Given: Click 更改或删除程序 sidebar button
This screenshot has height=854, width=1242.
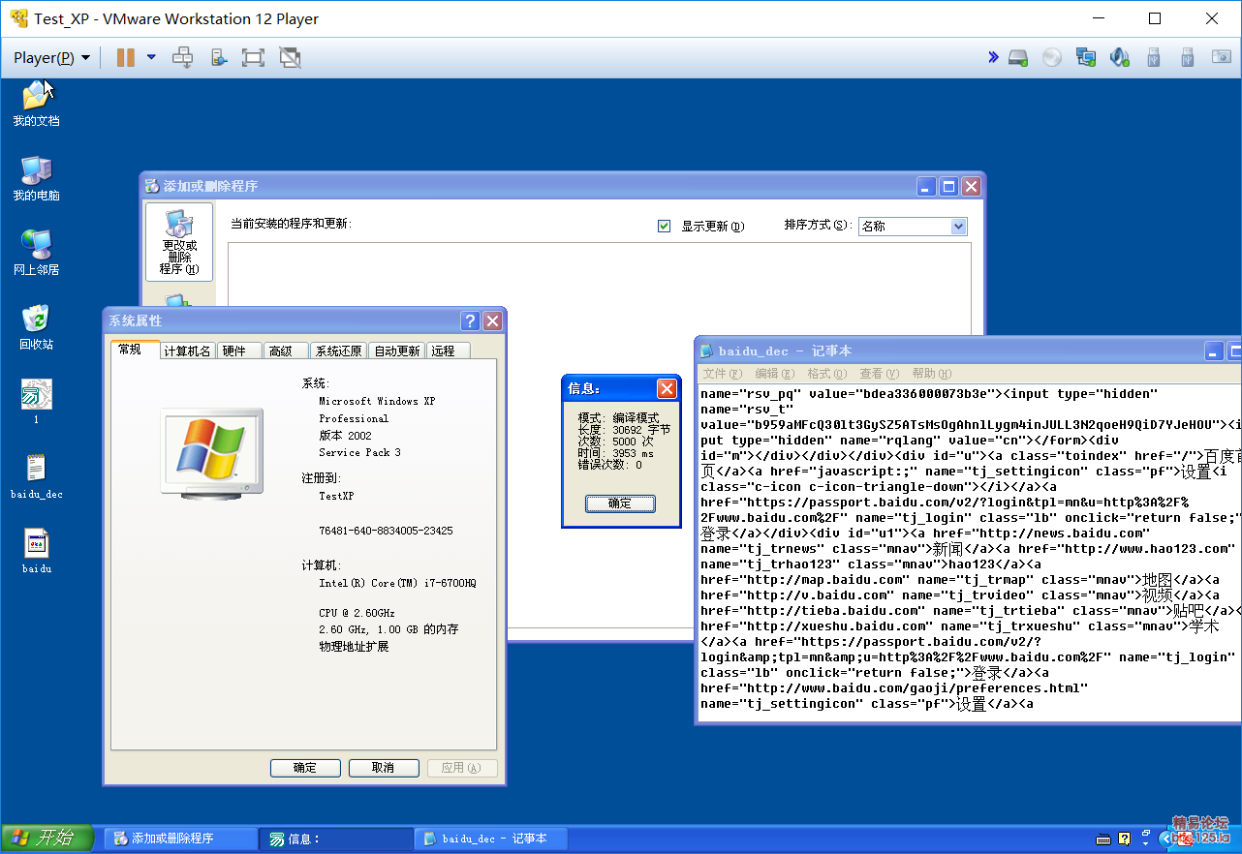Looking at the screenshot, I should [178, 242].
